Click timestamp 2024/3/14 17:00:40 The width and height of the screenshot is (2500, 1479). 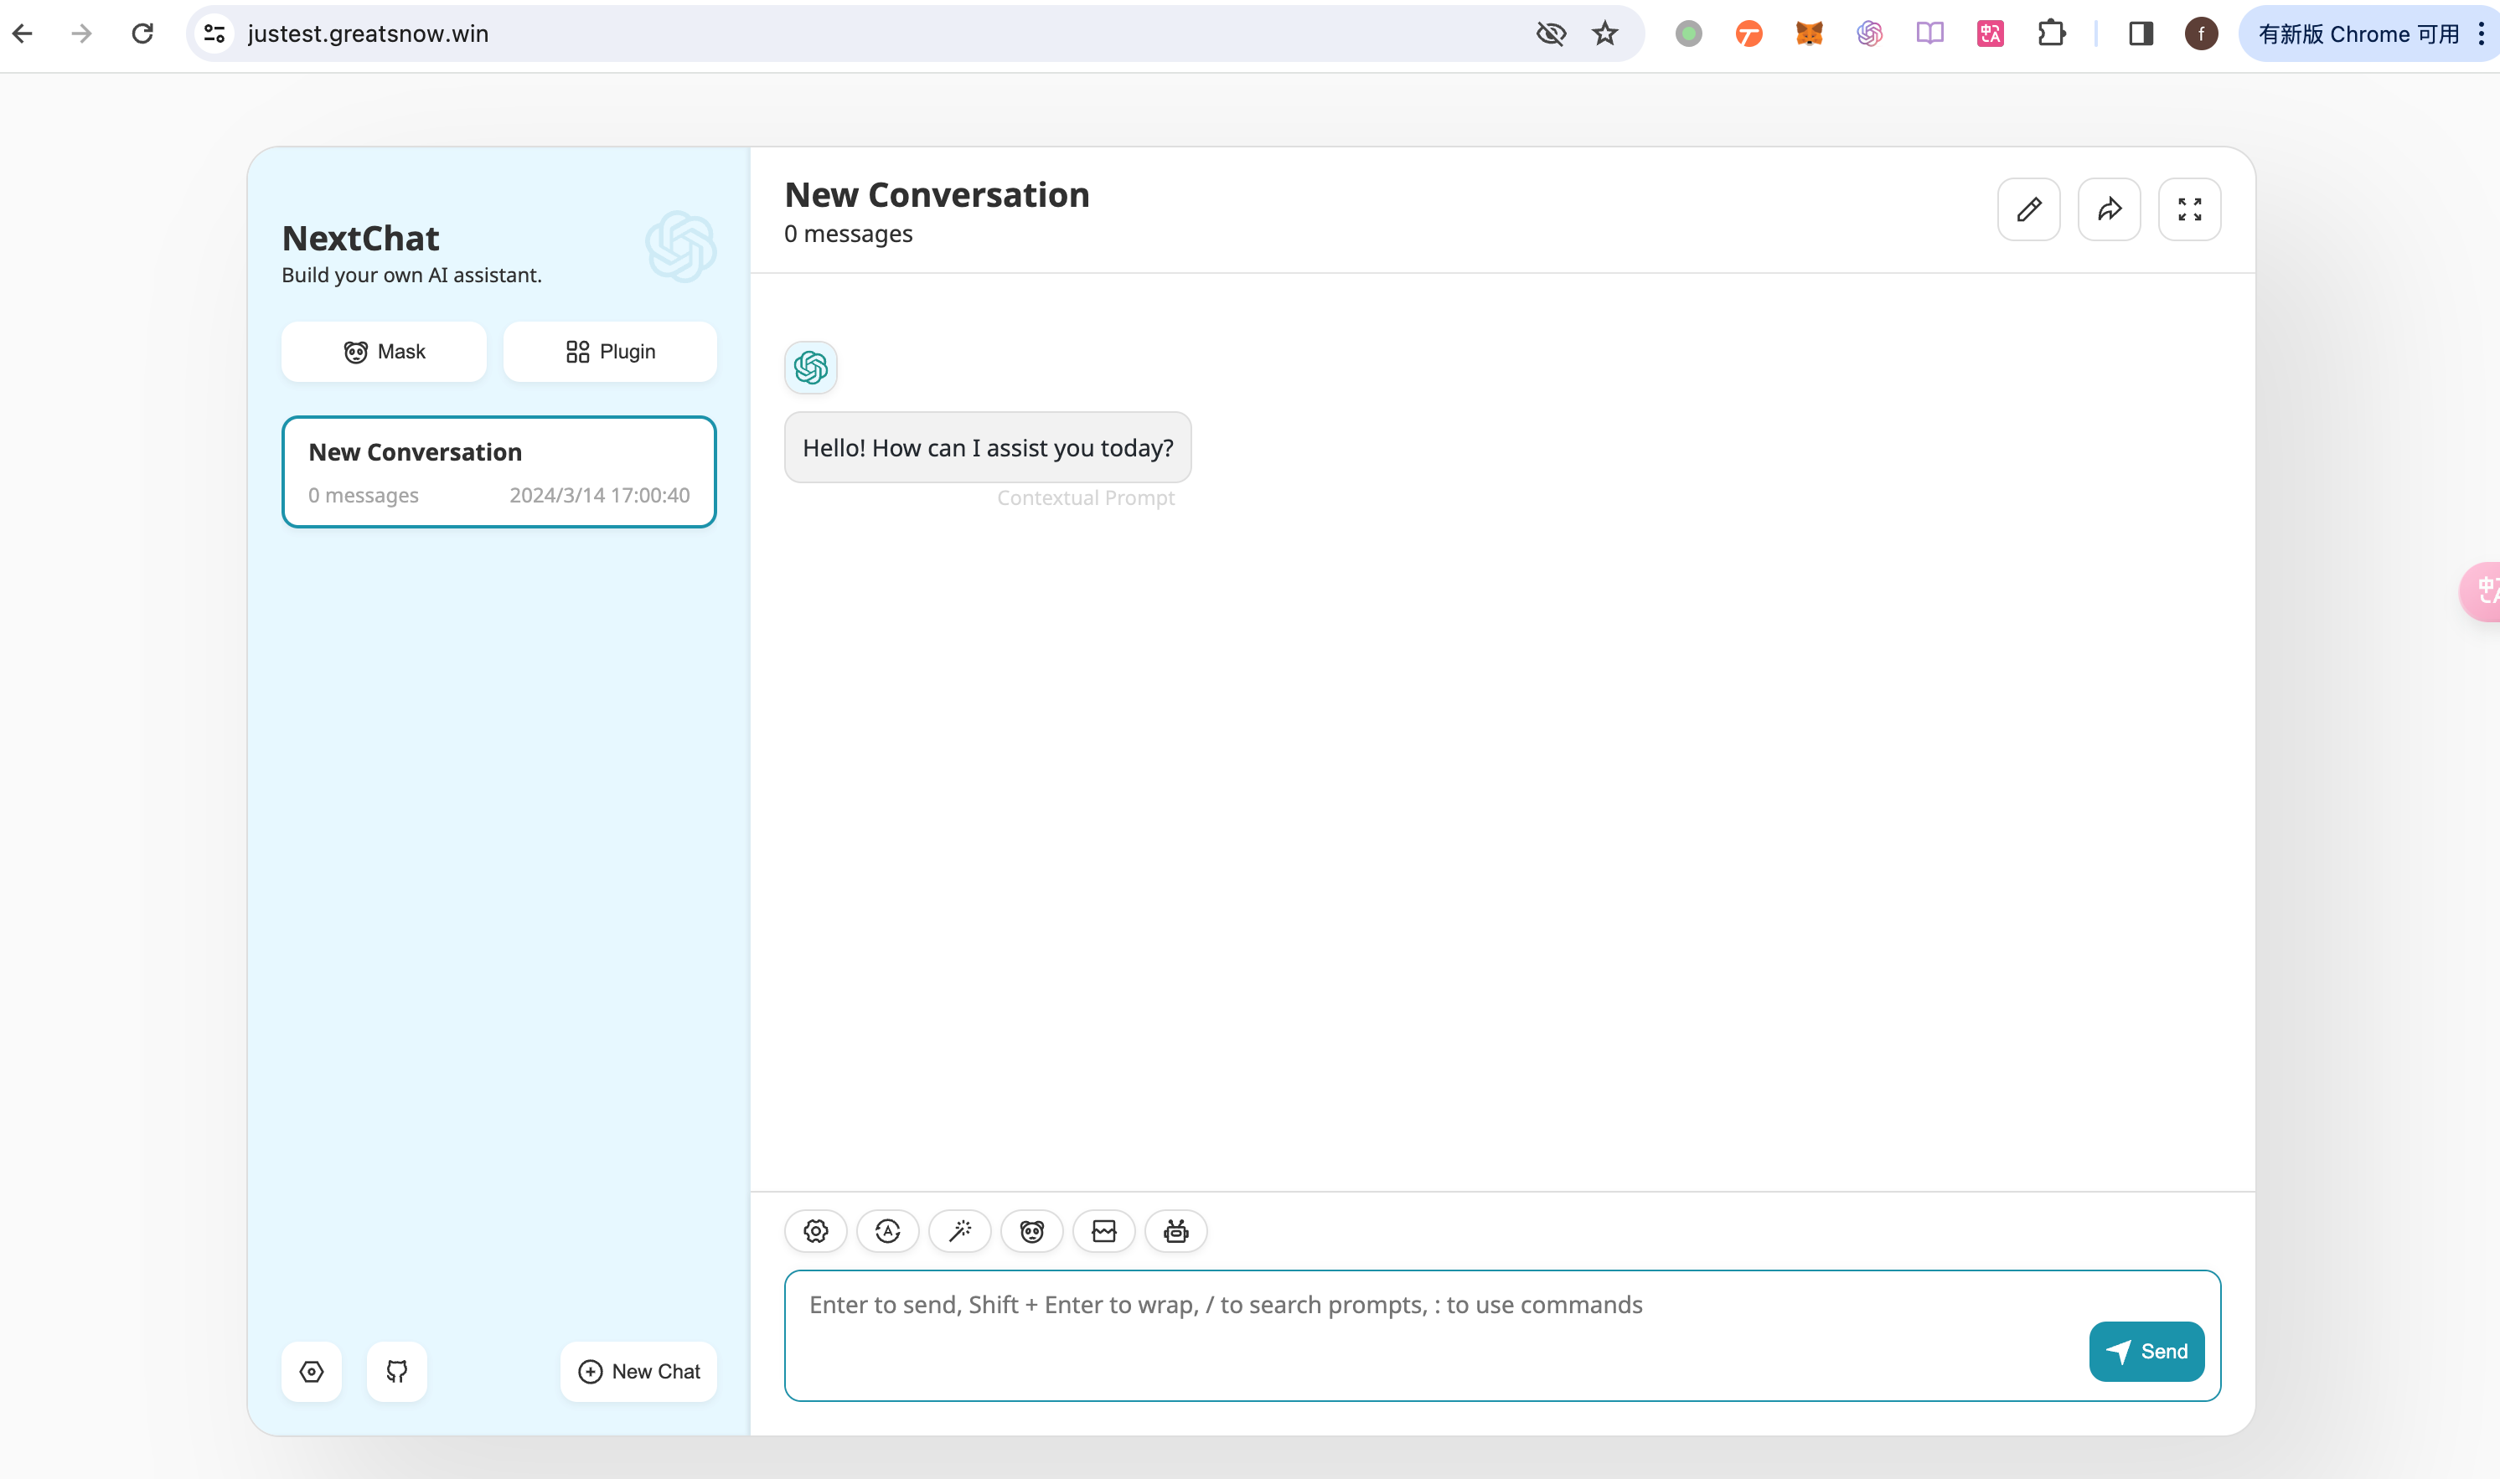pos(599,495)
